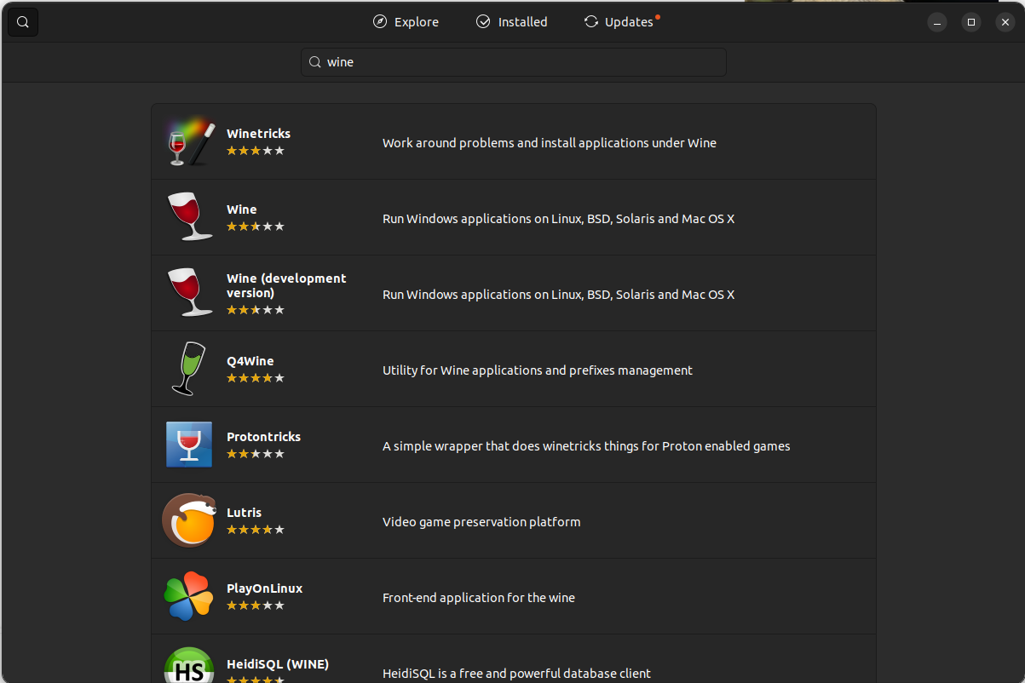Click 'HeidiSQL is a free and powerful' description
The image size is (1025, 683).
516,674
